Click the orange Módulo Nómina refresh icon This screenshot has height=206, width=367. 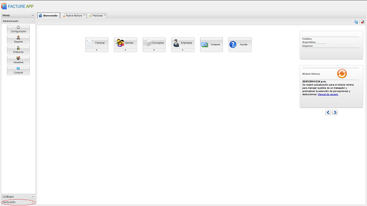342,74
